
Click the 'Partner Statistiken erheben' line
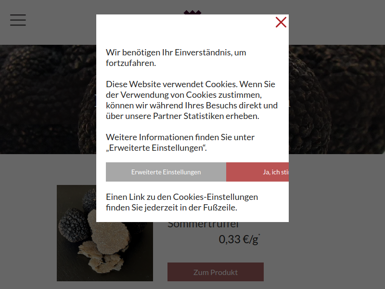click(206, 116)
